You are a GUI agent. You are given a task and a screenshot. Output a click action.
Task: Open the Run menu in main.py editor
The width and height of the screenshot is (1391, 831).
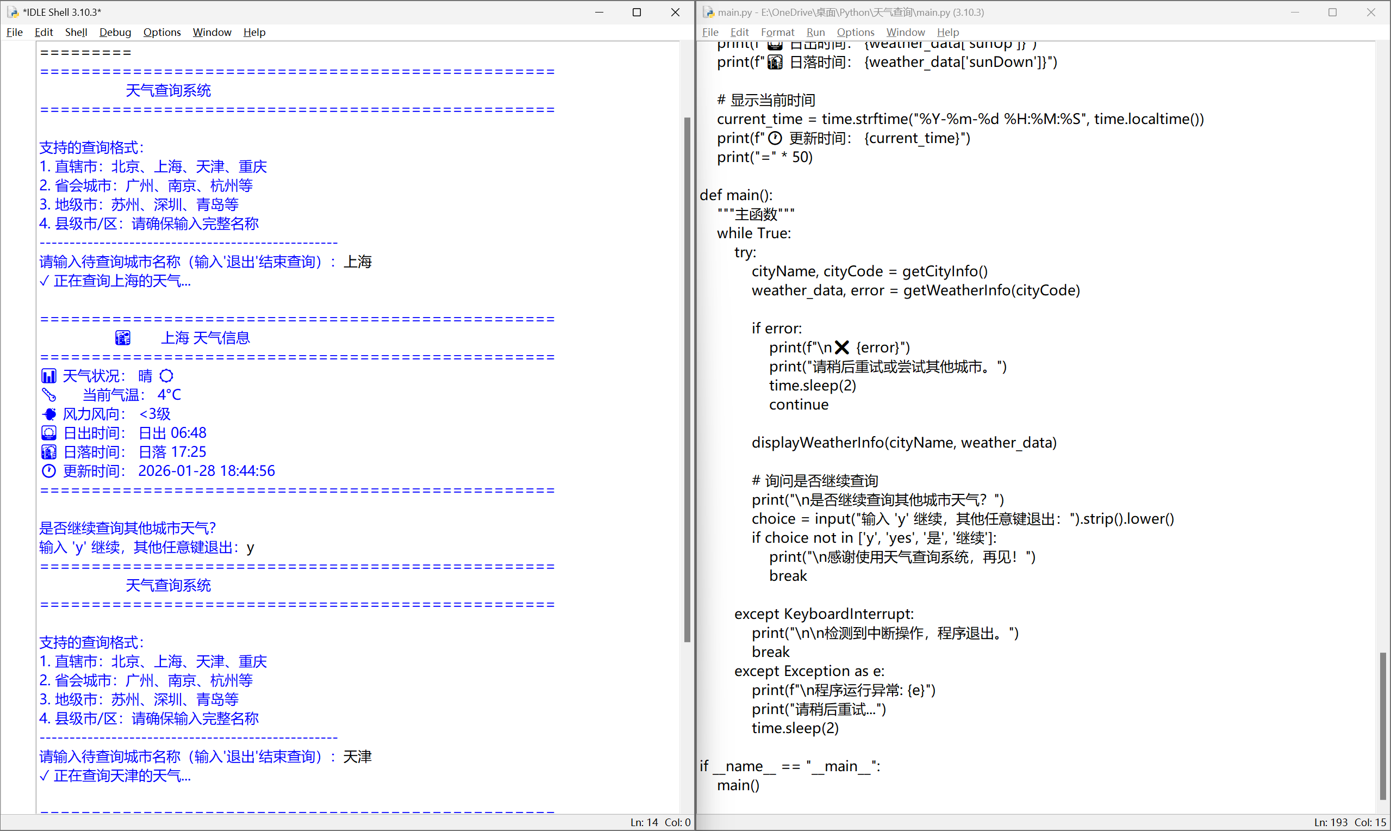pos(815,32)
